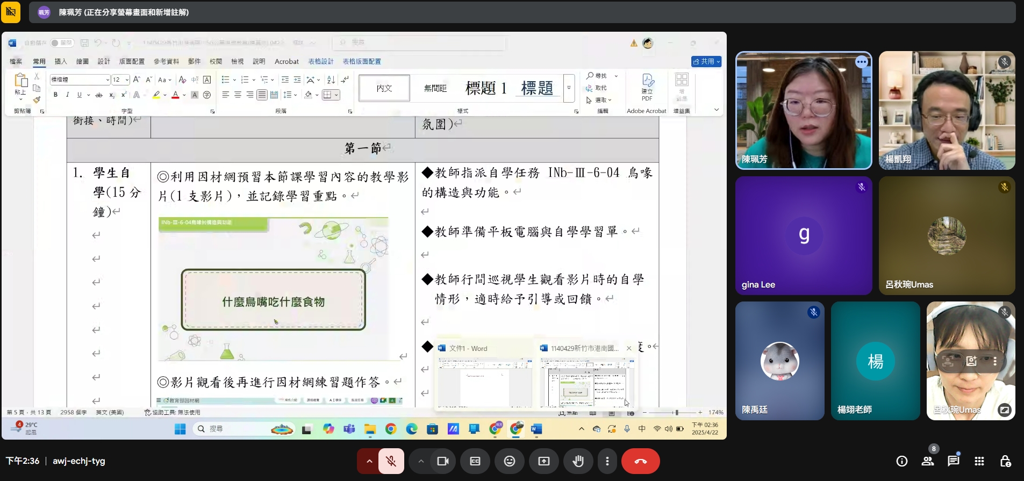The image size is (1024, 481).
Task: Expand audio settings arrow beside microphone
Action: click(x=369, y=461)
